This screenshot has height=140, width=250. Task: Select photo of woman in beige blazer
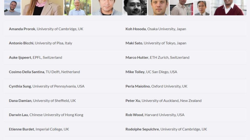tap(42, 7)
